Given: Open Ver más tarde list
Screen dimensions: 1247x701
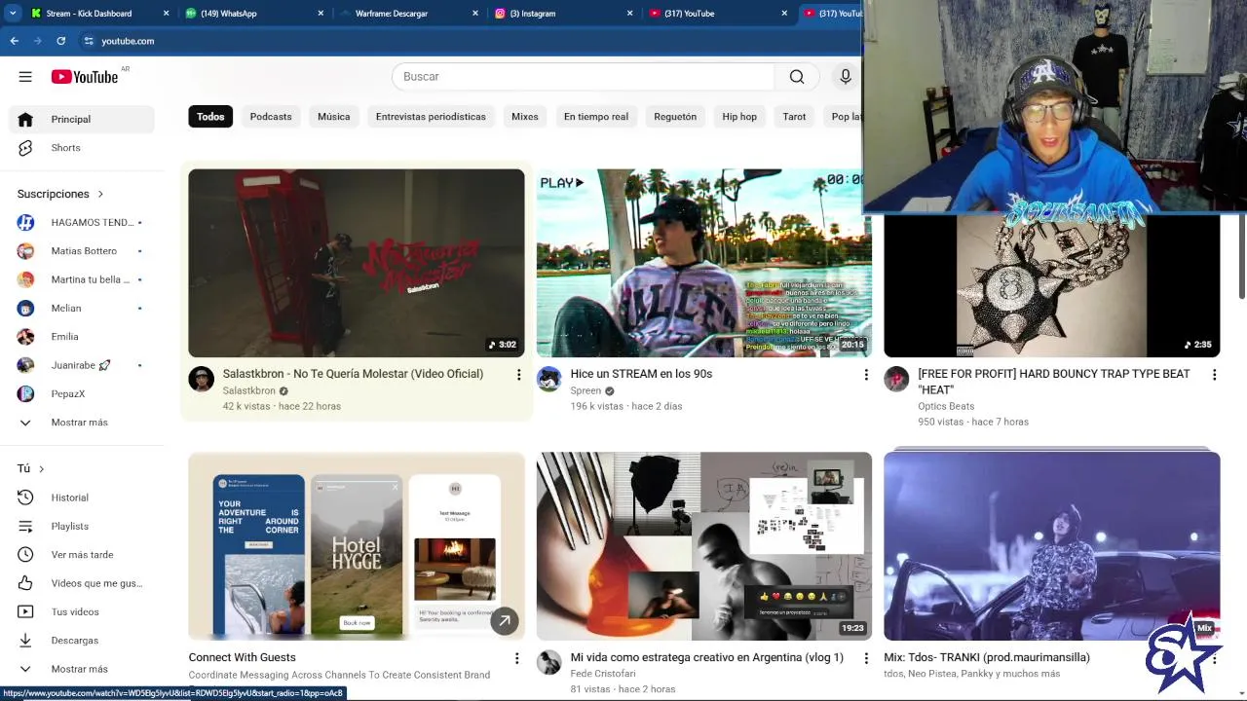Looking at the screenshot, I should (x=82, y=555).
